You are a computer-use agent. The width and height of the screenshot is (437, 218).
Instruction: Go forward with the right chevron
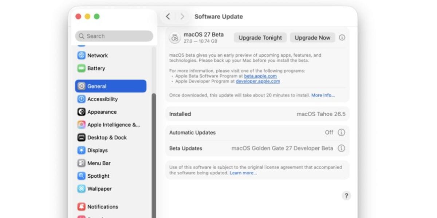(x=182, y=16)
